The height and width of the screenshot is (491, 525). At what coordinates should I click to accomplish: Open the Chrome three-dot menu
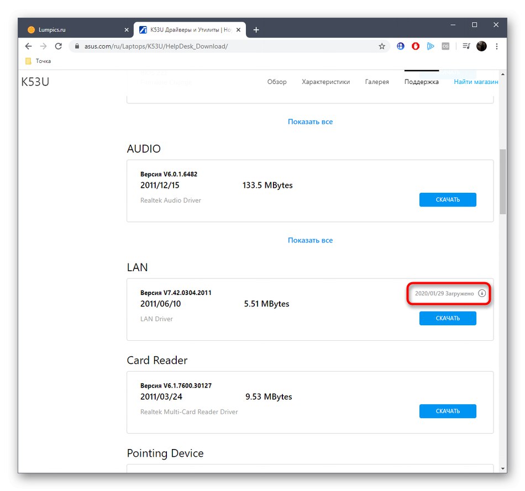coord(497,46)
